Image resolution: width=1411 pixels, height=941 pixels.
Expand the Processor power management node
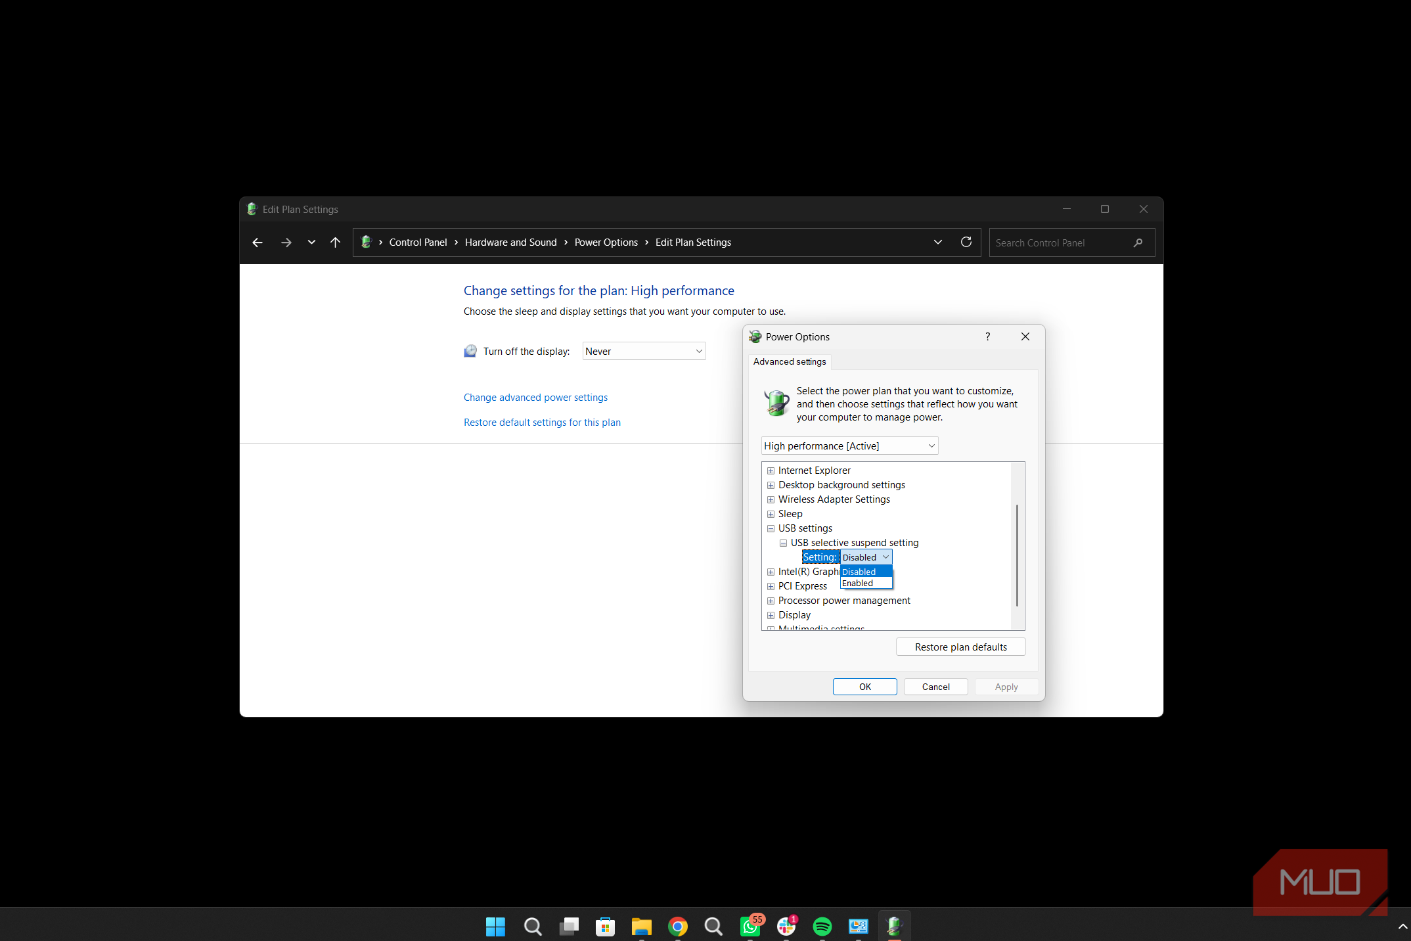(771, 601)
